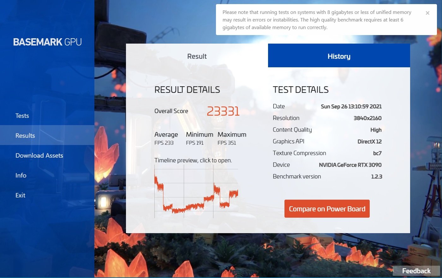442x278 pixels.
Task: Open the FPS timeline preview graph
Action: pyautogui.click(x=196, y=192)
